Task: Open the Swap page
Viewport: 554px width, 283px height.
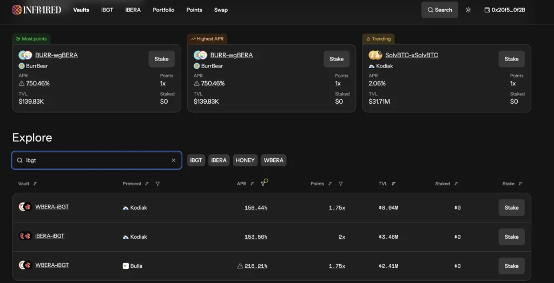Action: [221, 10]
